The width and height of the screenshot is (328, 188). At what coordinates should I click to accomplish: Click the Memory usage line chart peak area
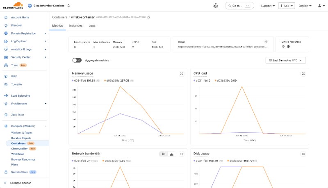[x=120, y=87]
